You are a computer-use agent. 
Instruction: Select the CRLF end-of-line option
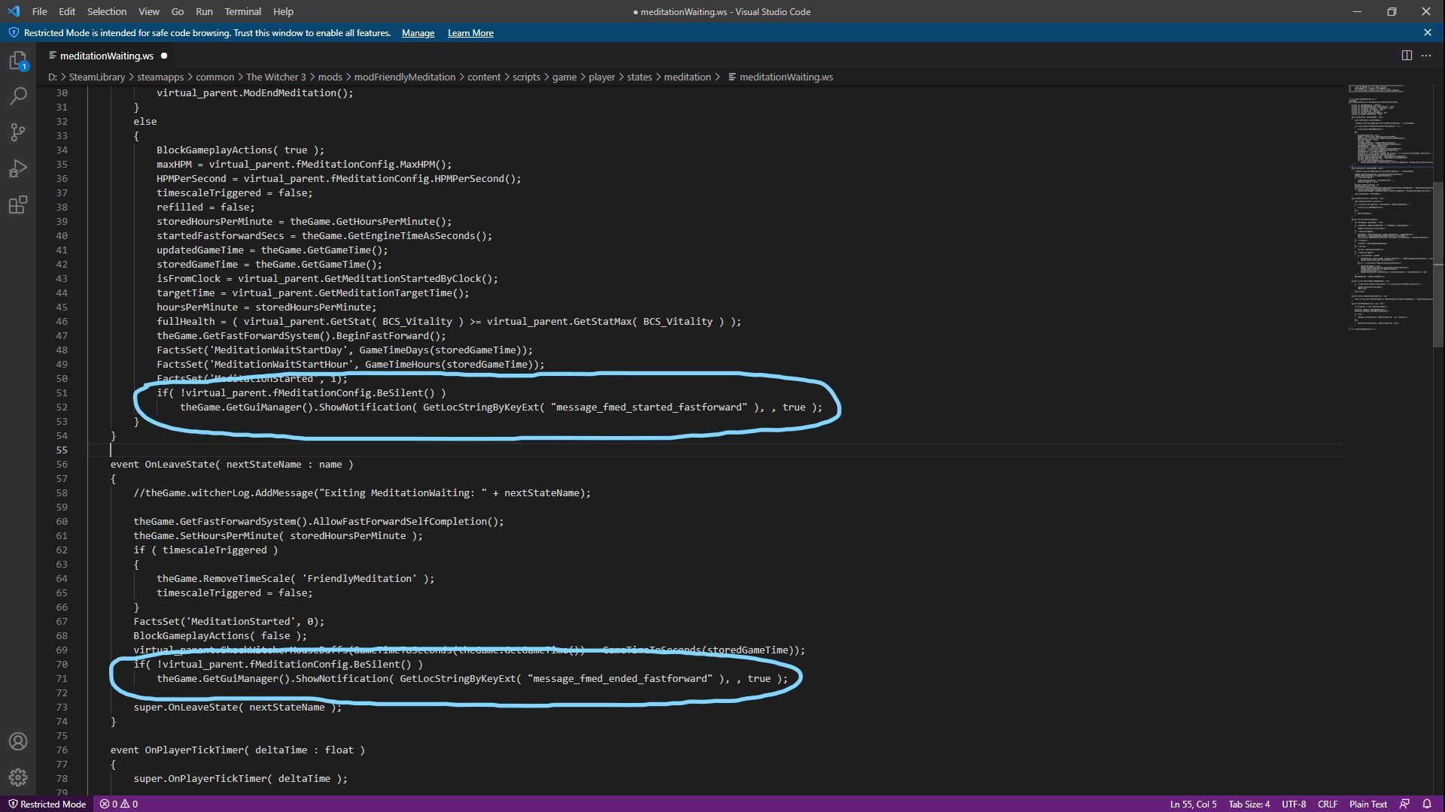[x=1327, y=804]
